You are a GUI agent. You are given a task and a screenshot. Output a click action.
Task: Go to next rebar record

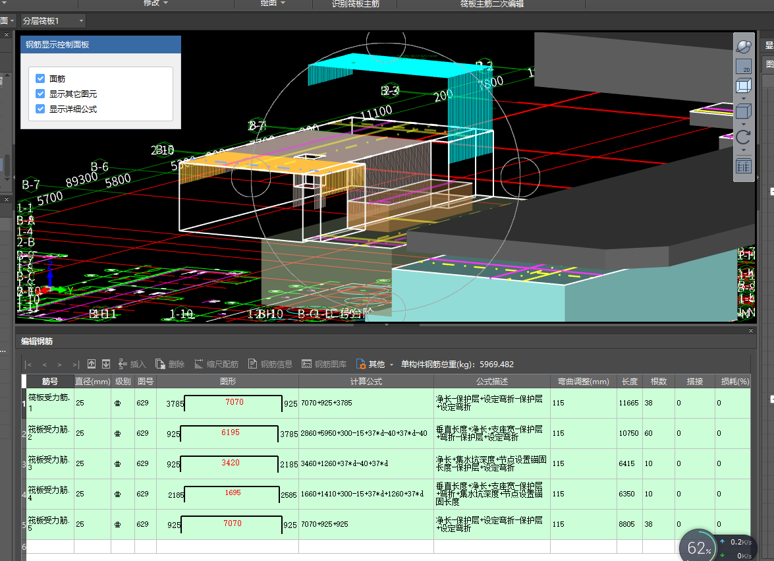pyautogui.click(x=60, y=365)
